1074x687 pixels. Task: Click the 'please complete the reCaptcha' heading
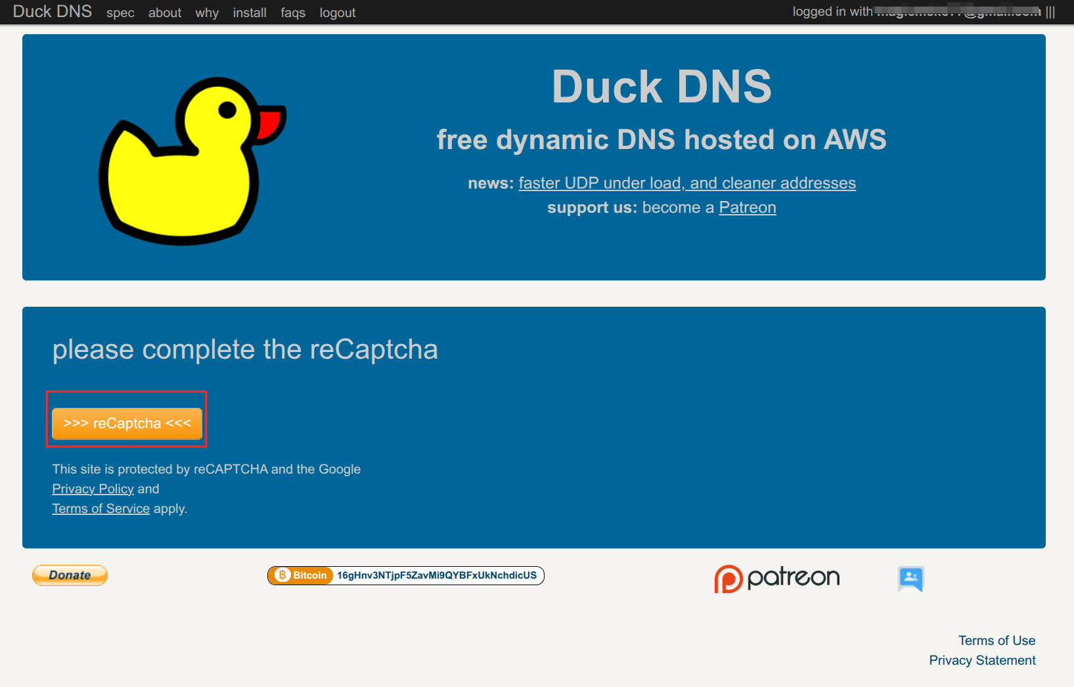pyautogui.click(x=245, y=349)
